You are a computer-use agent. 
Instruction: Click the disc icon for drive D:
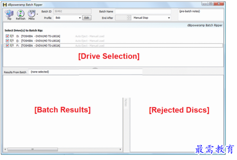point(12,36)
